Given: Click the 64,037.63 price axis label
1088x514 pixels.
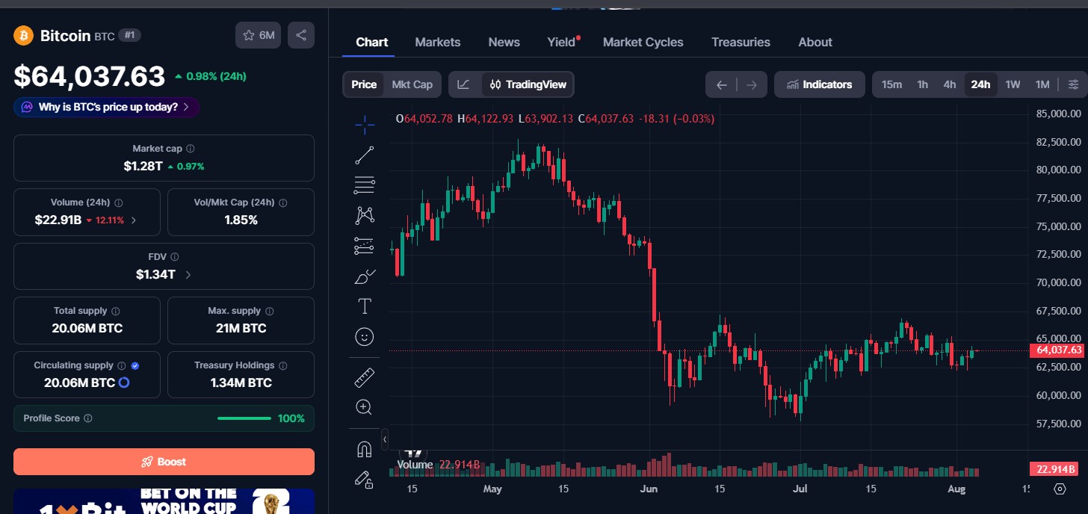Looking at the screenshot, I should pos(1057,350).
